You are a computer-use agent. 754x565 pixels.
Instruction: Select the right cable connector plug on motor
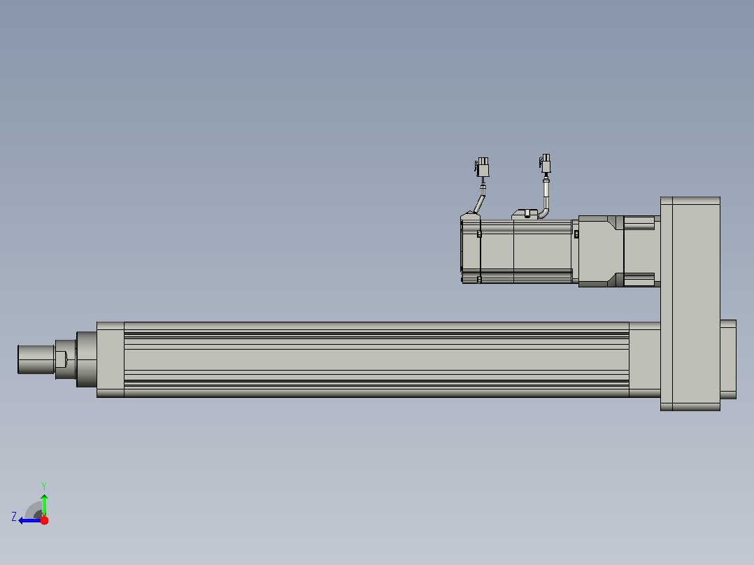point(546,164)
